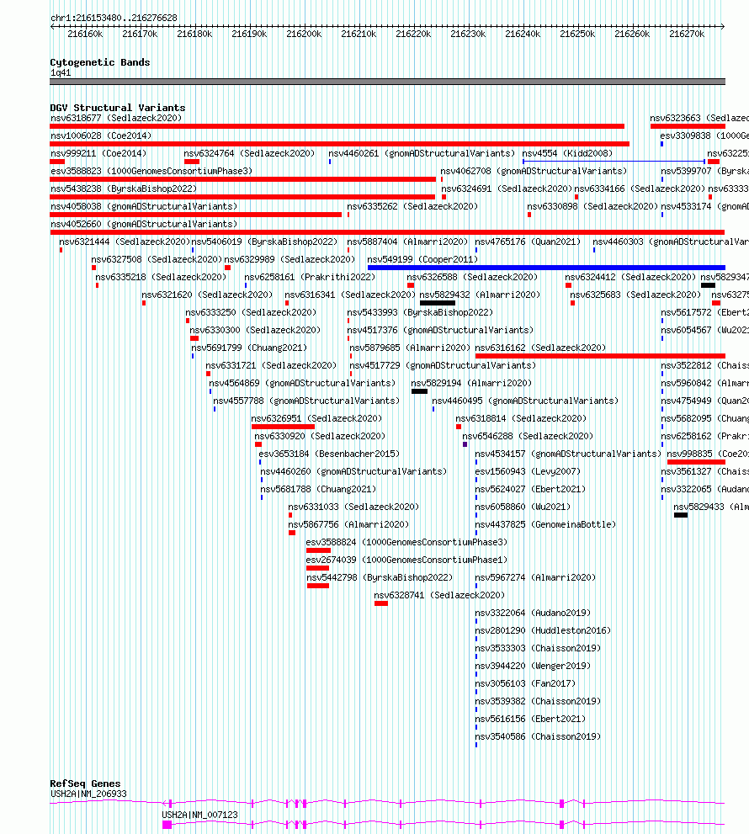749x834 pixels.
Task: Click the red nsv5442798 variant bar
Action: [318, 586]
